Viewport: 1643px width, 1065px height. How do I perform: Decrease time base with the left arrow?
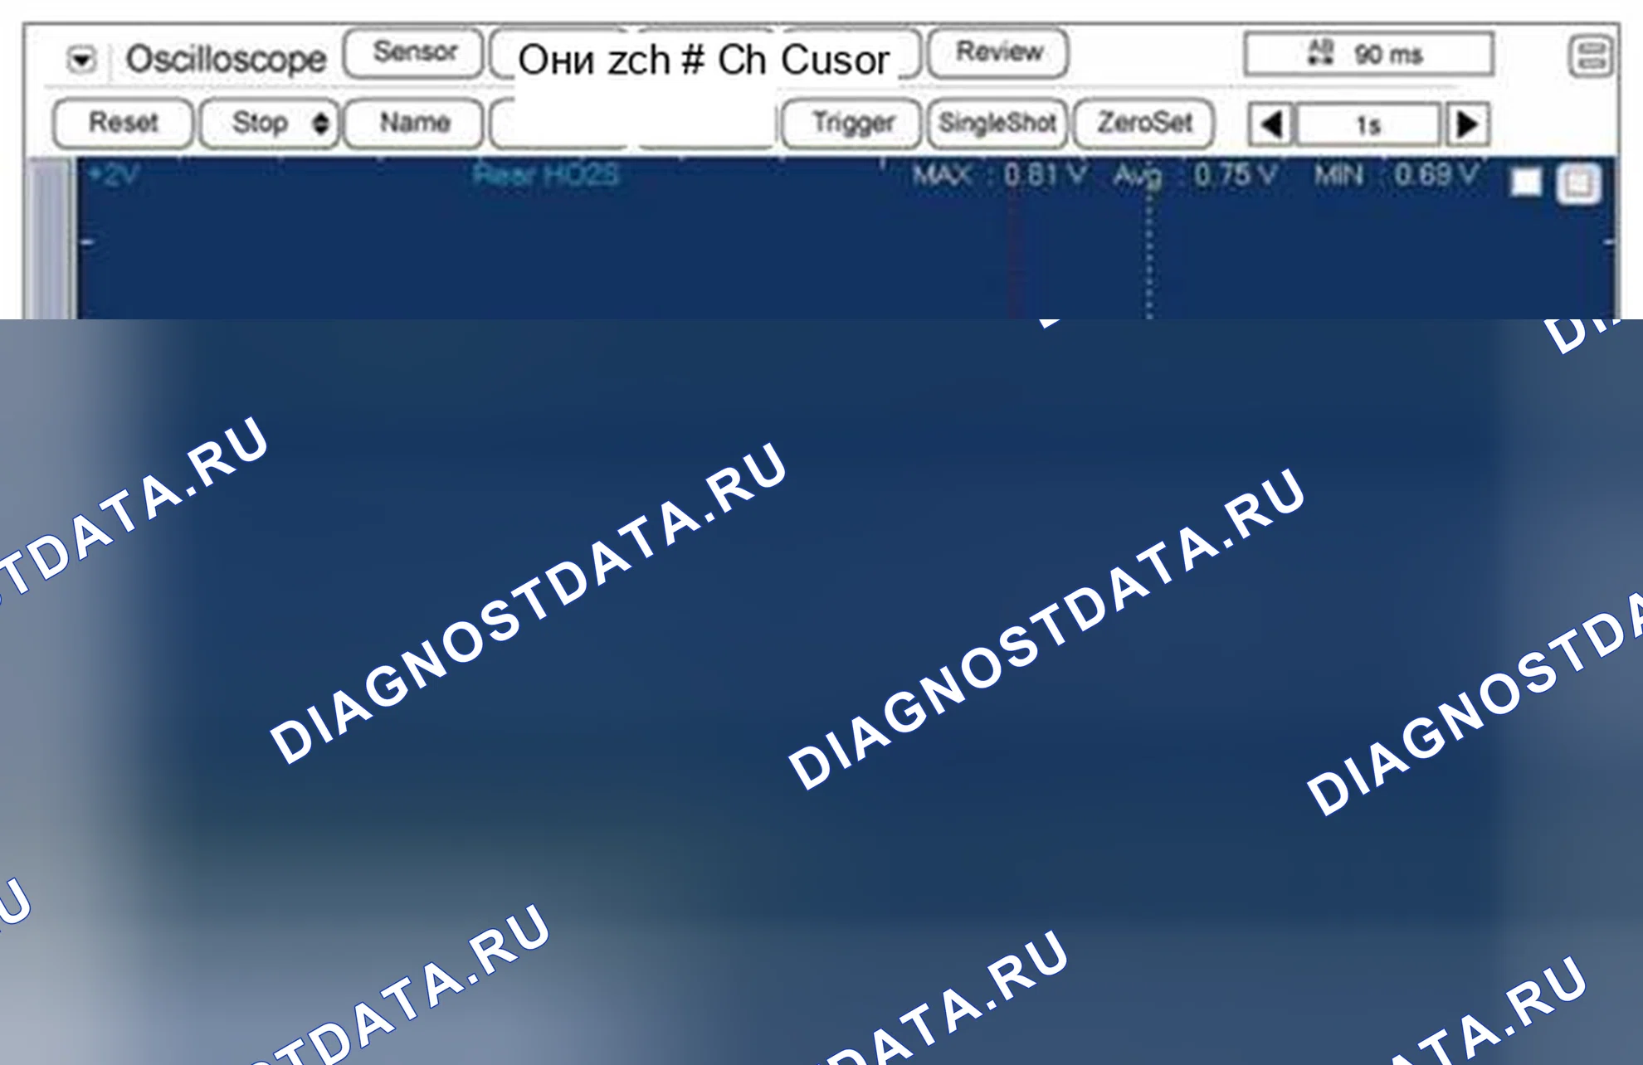1271,125
